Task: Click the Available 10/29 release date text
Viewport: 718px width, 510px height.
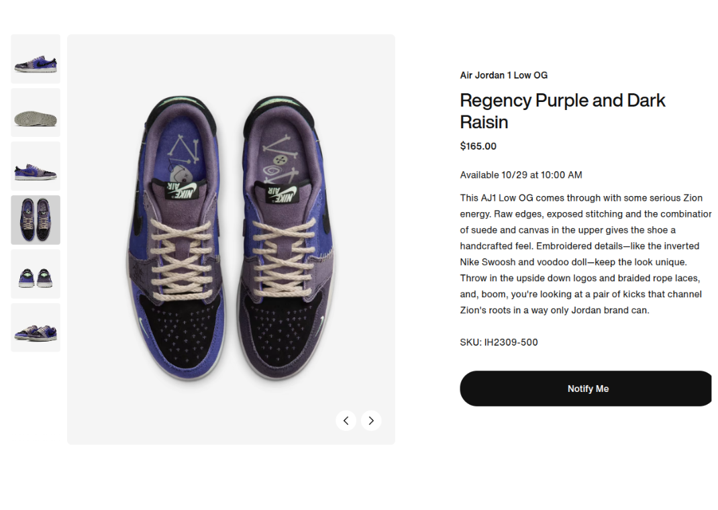Action: pos(521,174)
